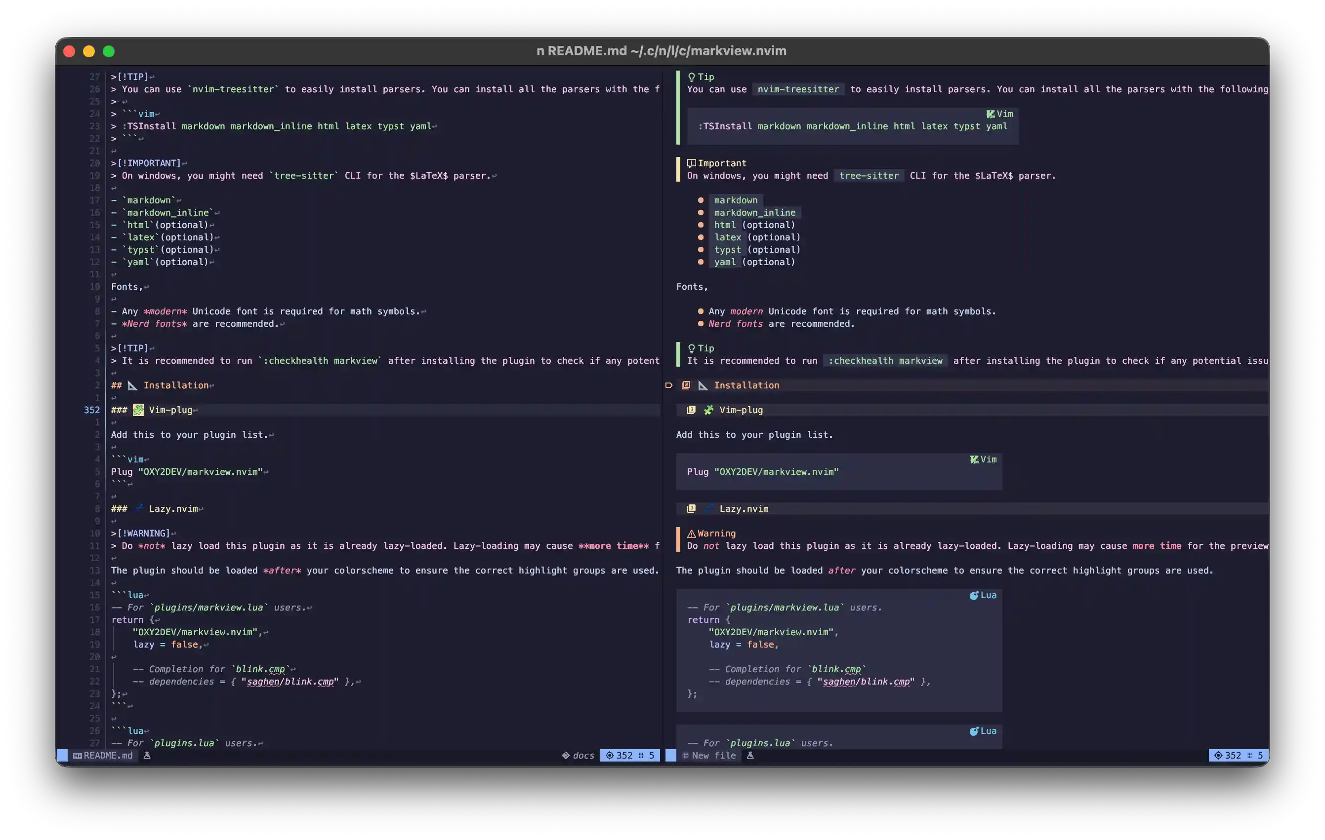The width and height of the screenshot is (1325, 840).
Task: Select the README.md label in the left statusline
Action: pyautogui.click(x=108, y=756)
